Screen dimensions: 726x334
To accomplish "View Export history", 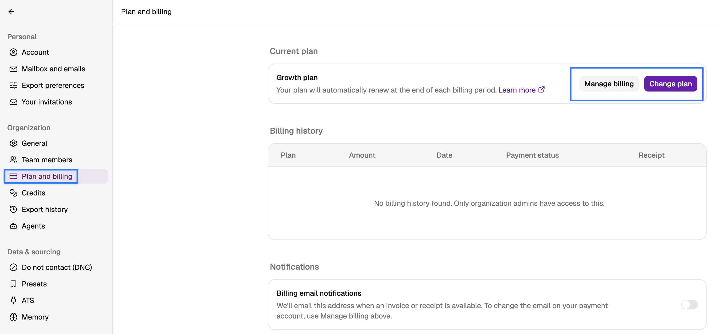I will [56, 209].
